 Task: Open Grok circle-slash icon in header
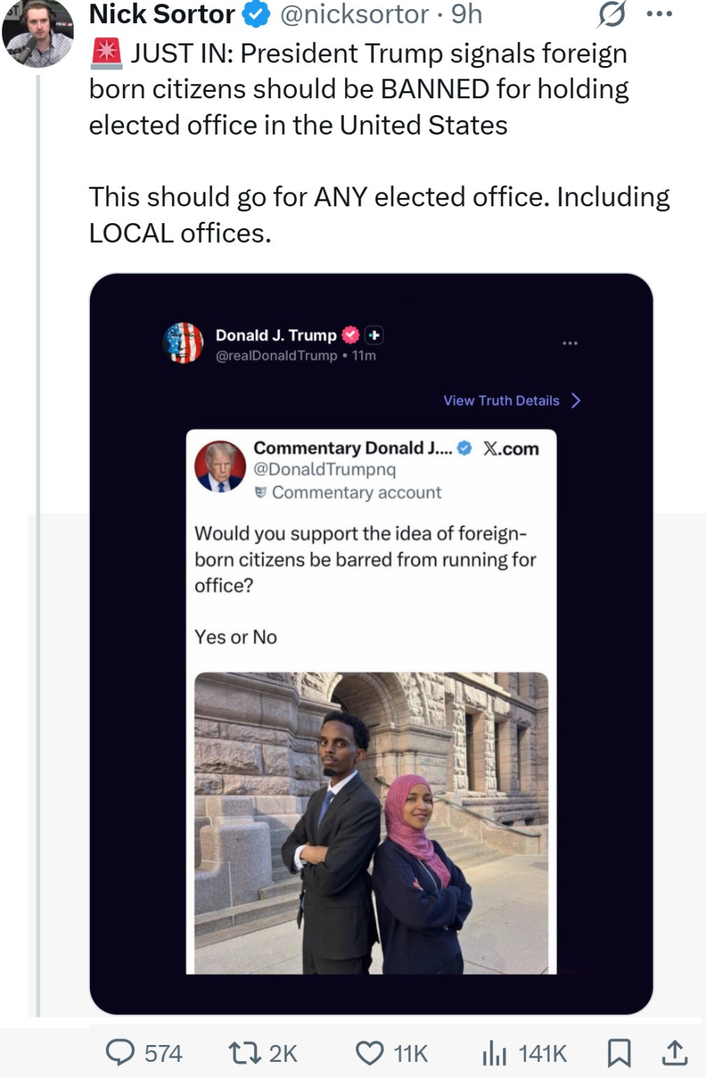pos(611,15)
